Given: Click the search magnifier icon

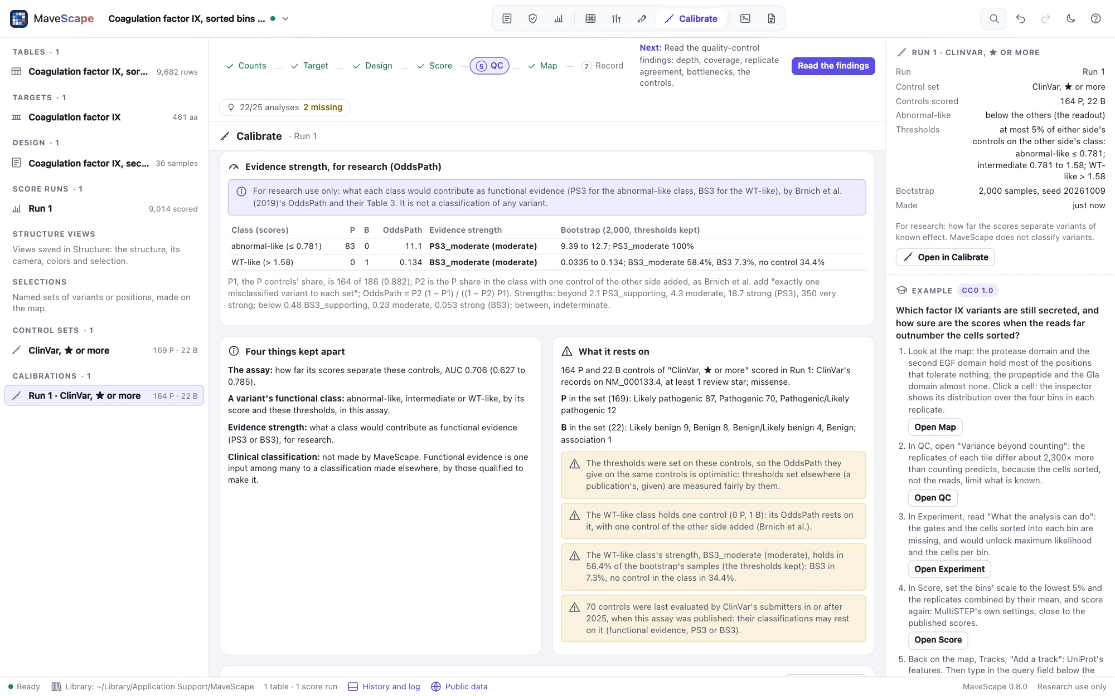Looking at the screenshot, I should 993,18.
